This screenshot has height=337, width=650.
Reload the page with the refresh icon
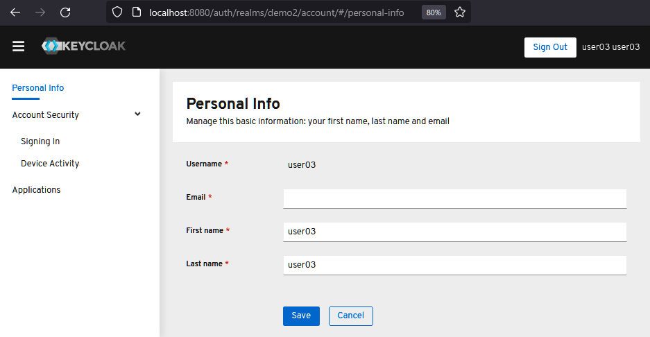pos(65,12)
